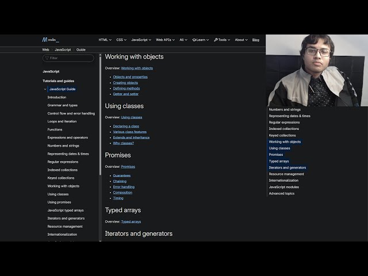Open the Why classes? link
This screenshot has width=368, height=276.
123,143
